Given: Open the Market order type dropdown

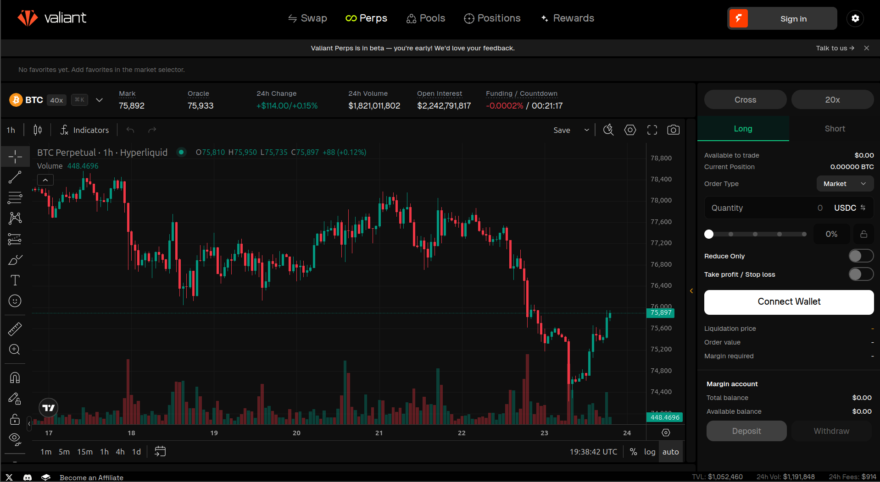Looking at the screenshot, I should (x=845, y=184).
